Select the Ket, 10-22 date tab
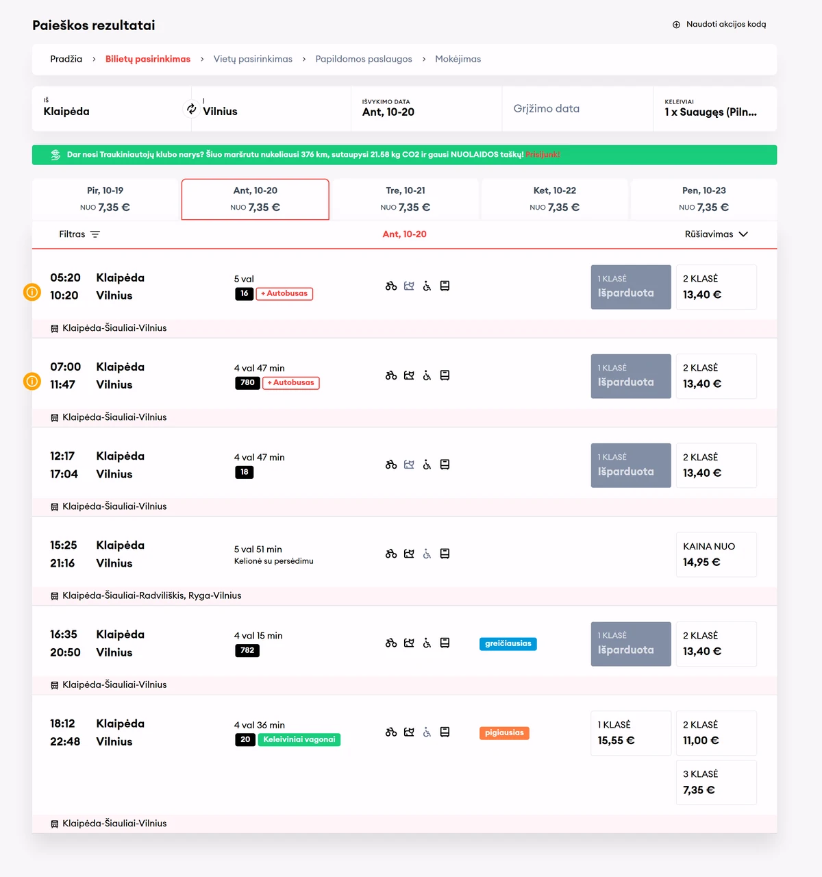The width and height of the screenshot is (822, 877). (x=555, y=199)
